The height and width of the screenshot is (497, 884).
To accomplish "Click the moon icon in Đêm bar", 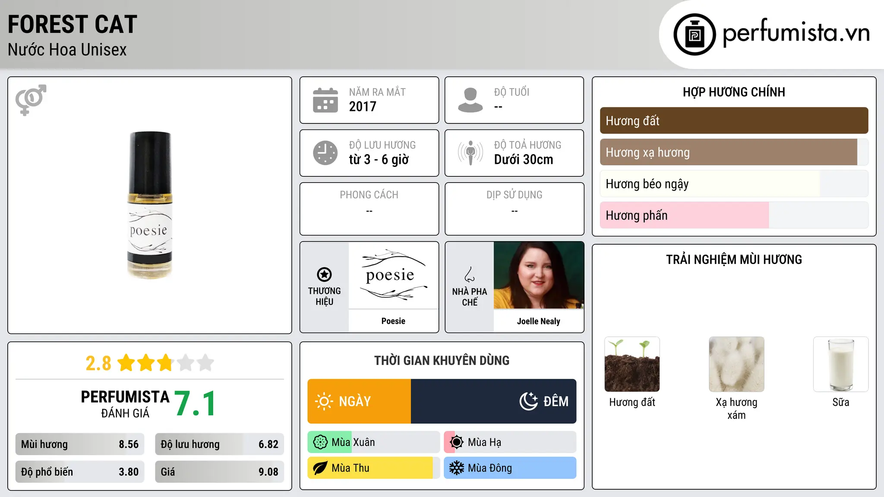I will 529,401.
